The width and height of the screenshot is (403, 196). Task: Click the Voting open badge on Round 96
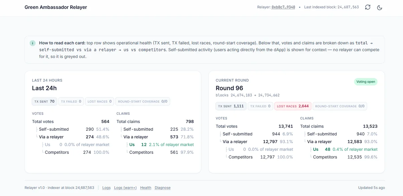click(365, 81)
